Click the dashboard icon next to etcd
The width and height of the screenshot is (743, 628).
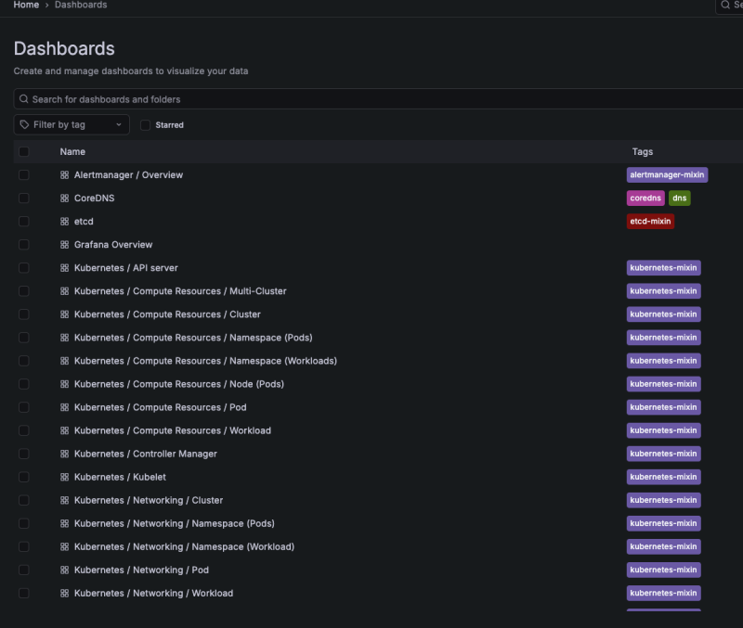pyautogui.click(x=65, y=222)
